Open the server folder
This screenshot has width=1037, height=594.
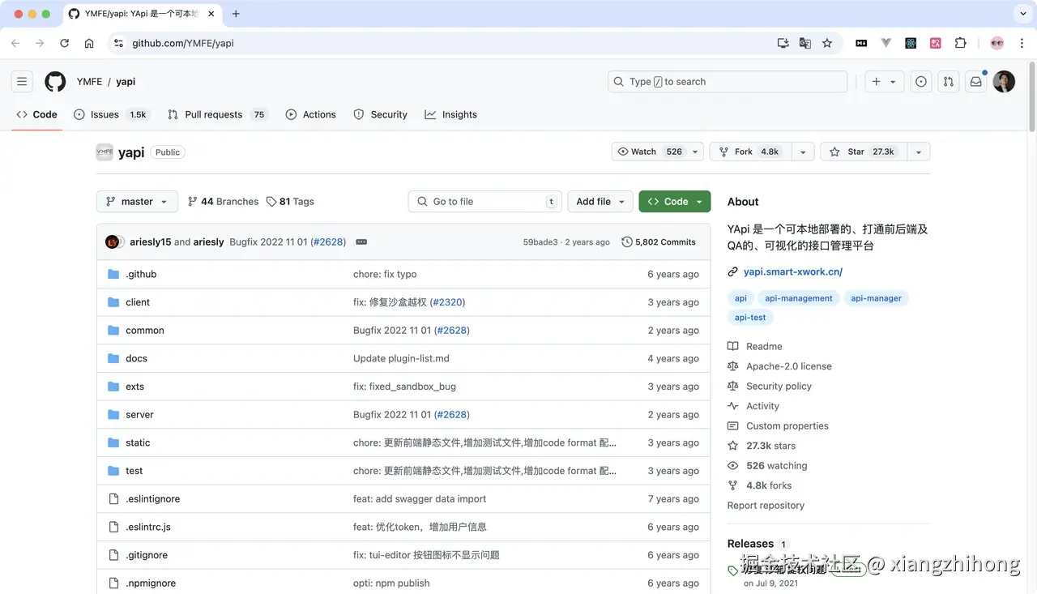(139, 415)
